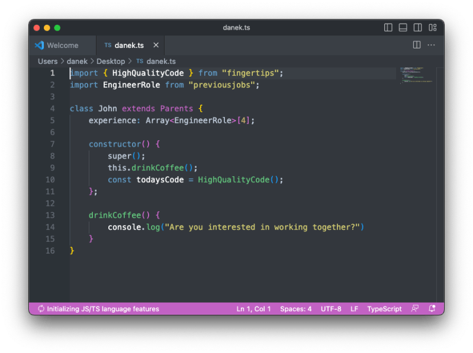473x353 pixels.
Task: Open Customize Layout icon
Action: [x=432, y=28]
